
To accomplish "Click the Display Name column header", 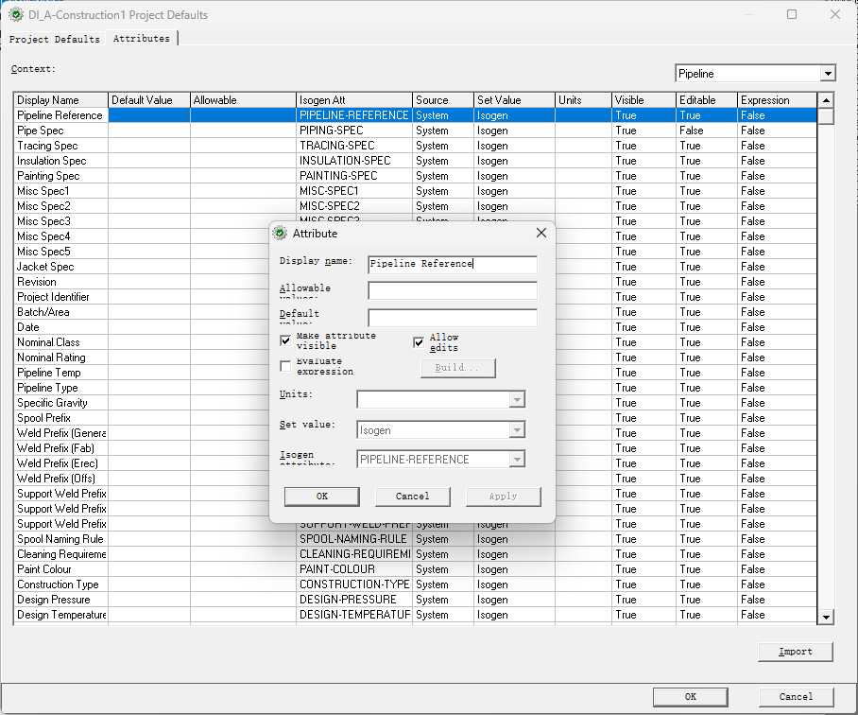I will (60, 100).
